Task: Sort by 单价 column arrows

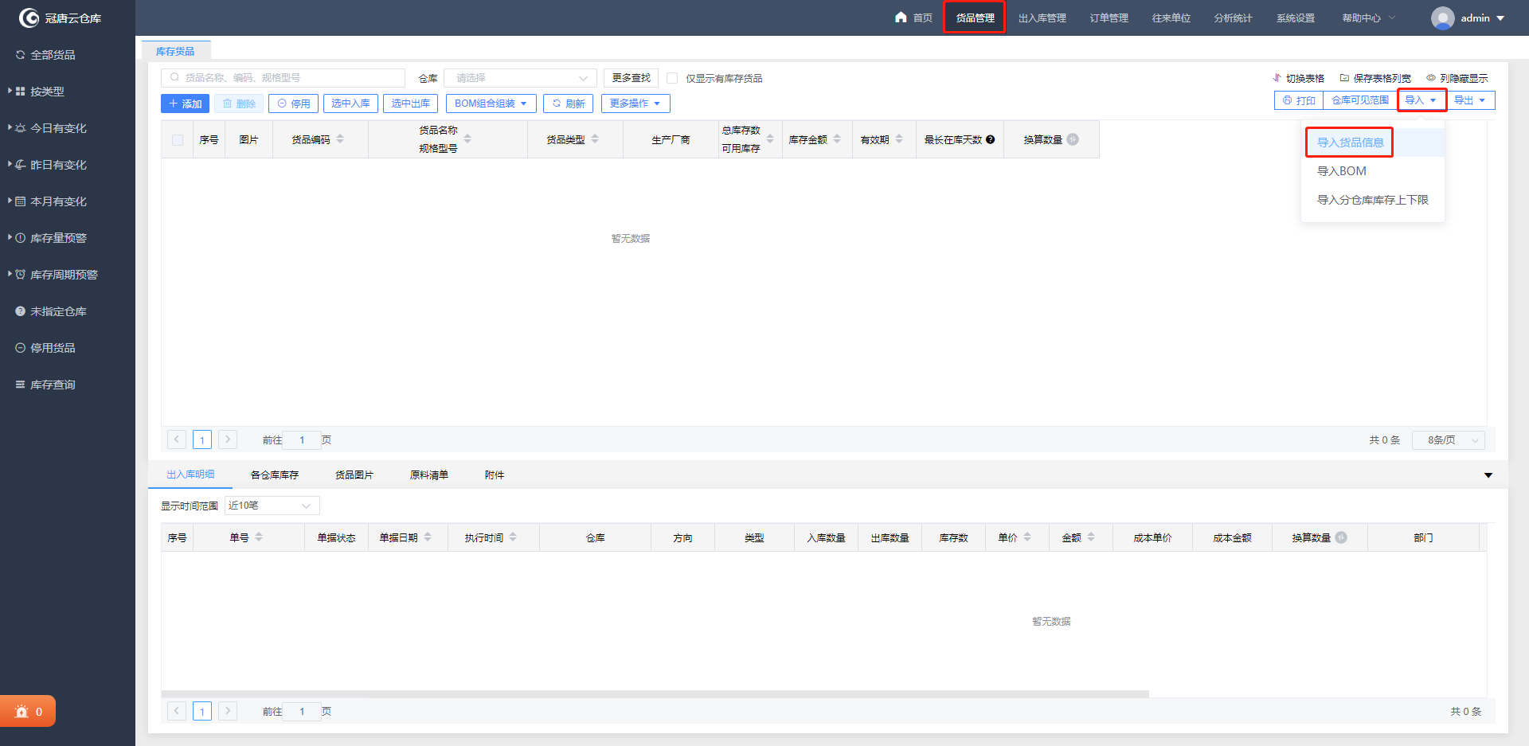Action: point(1027,537)
